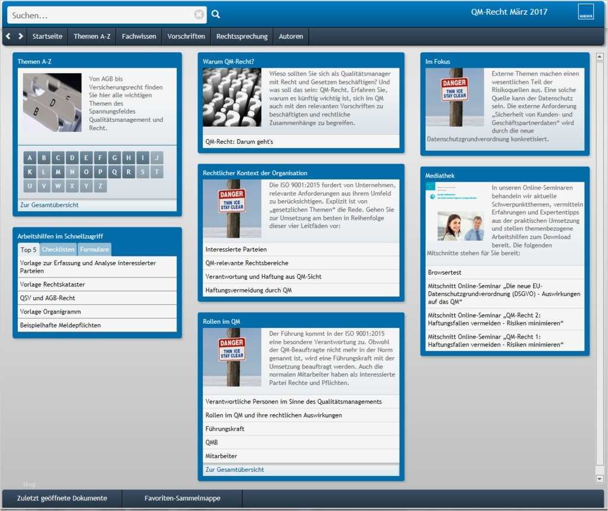Click Zur Gesamtübersicht in Themen A-Z
Viewport: 608px width, 511px height.
tap(49, 205)
